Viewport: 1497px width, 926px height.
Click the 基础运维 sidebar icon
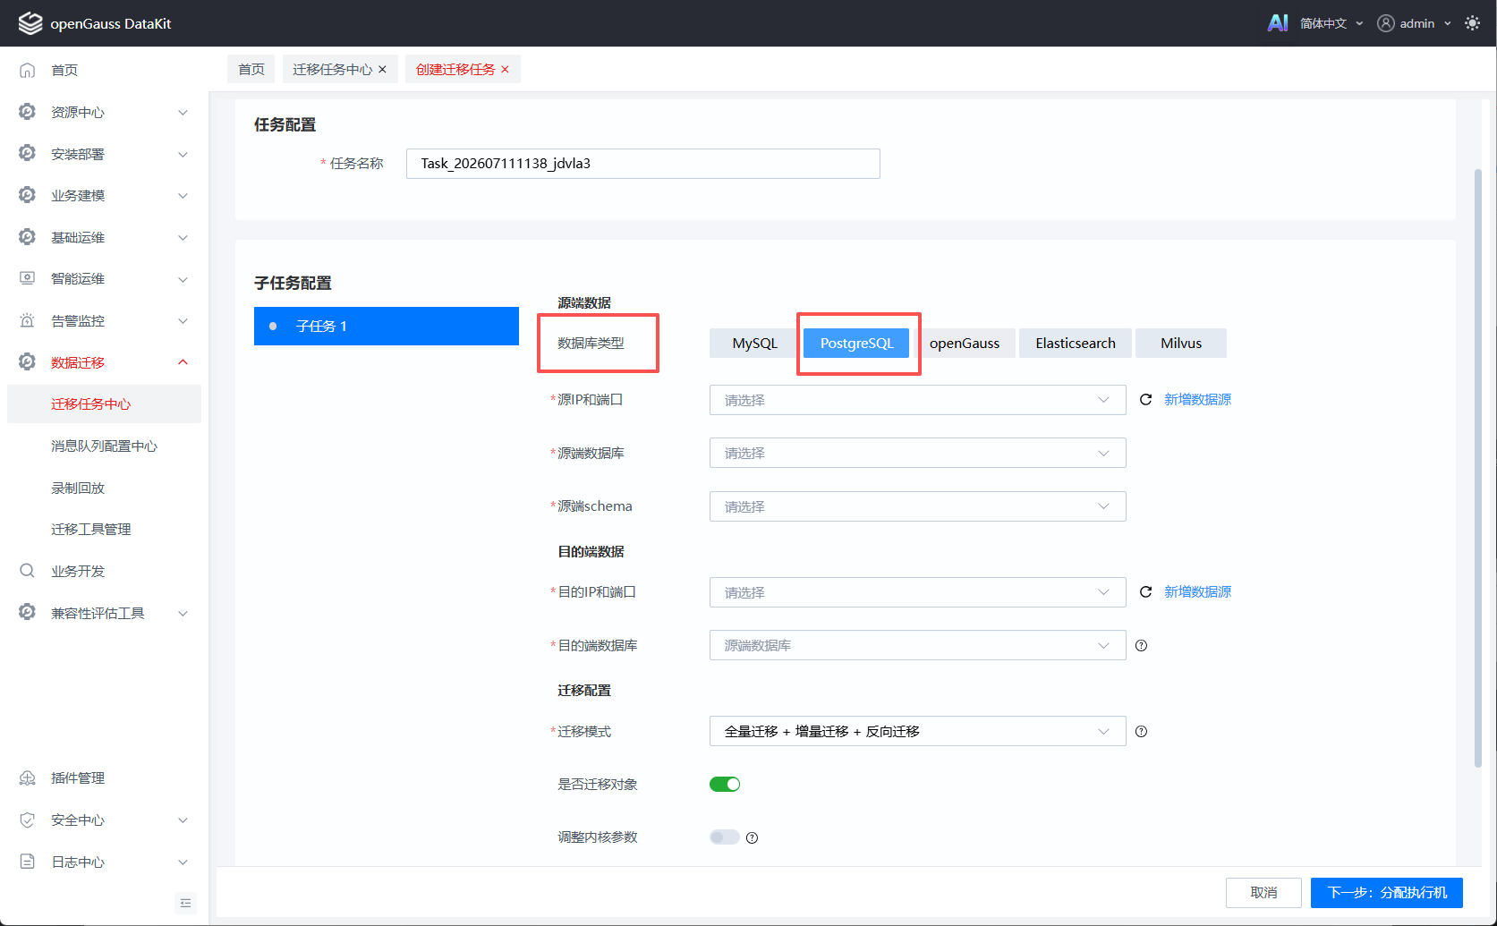click(x=28, y=237)
